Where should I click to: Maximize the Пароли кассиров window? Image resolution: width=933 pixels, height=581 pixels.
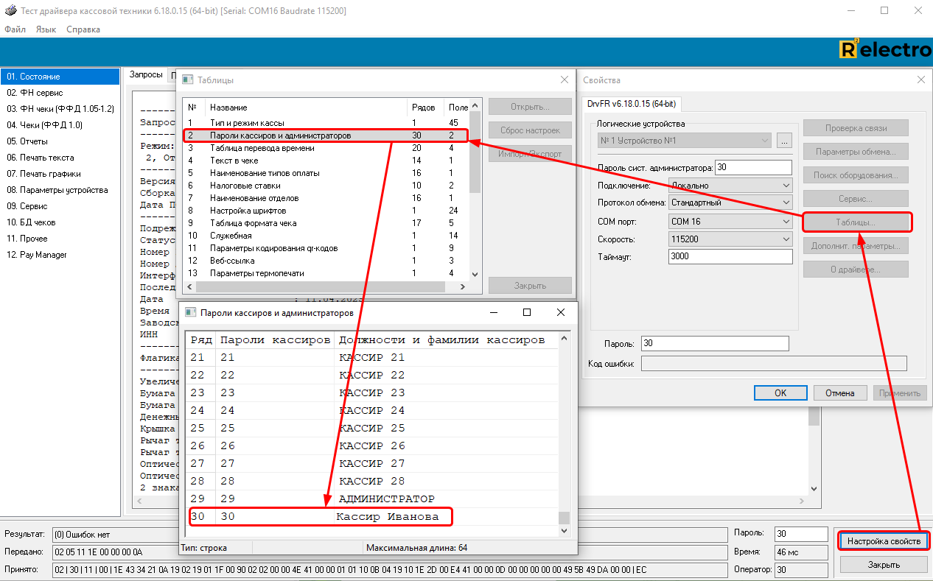(527, 312)
